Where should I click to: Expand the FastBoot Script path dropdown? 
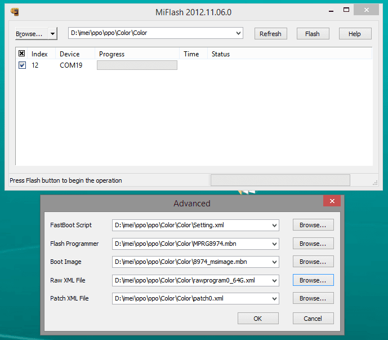coord(274,226)
